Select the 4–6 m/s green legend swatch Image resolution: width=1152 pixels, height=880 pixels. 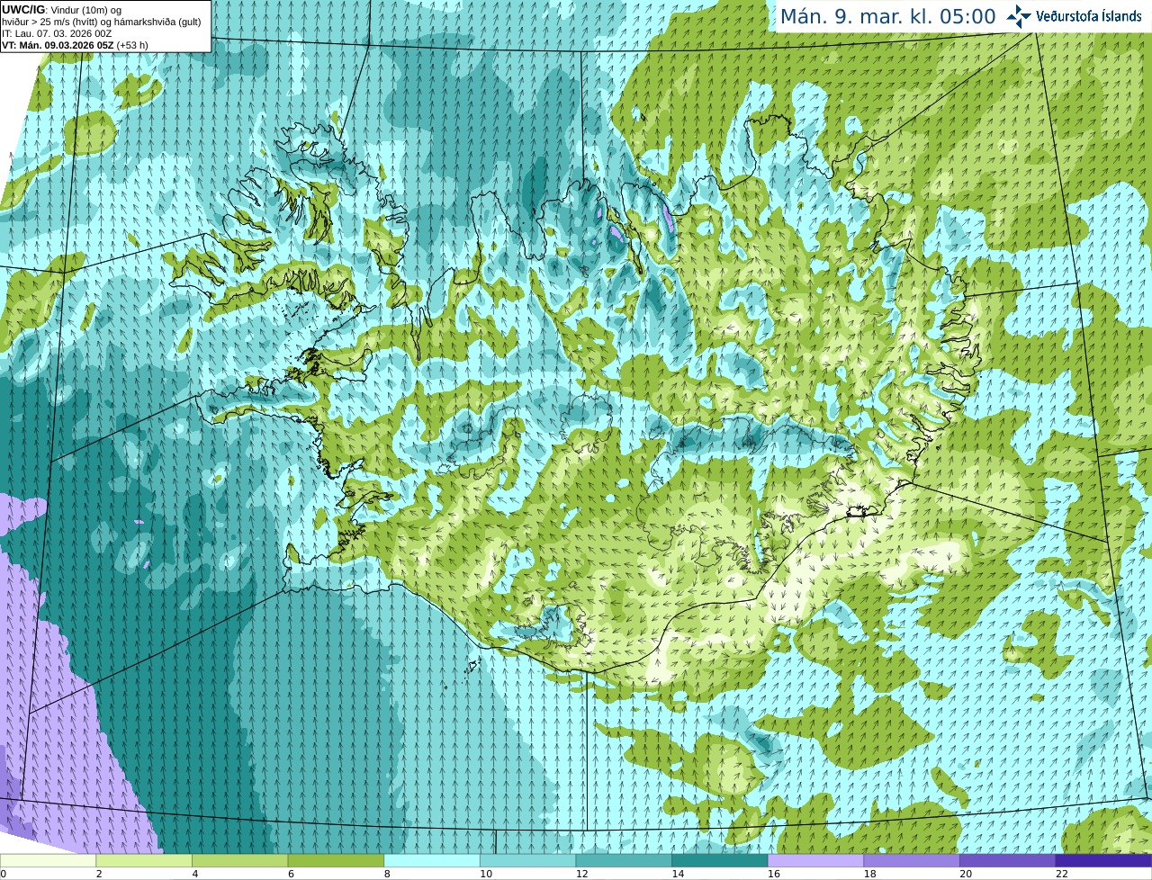point(239,860)
